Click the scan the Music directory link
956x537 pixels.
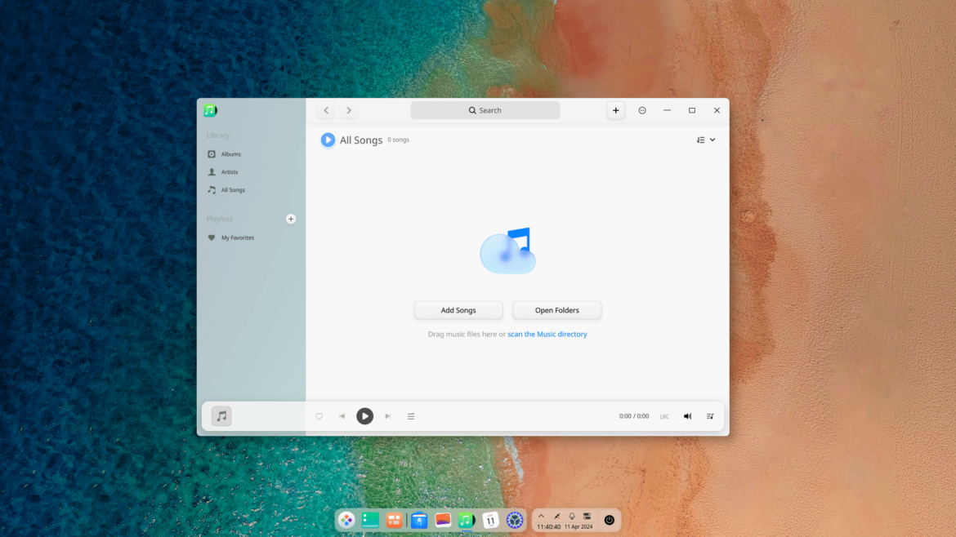click(x=547, y=334)
